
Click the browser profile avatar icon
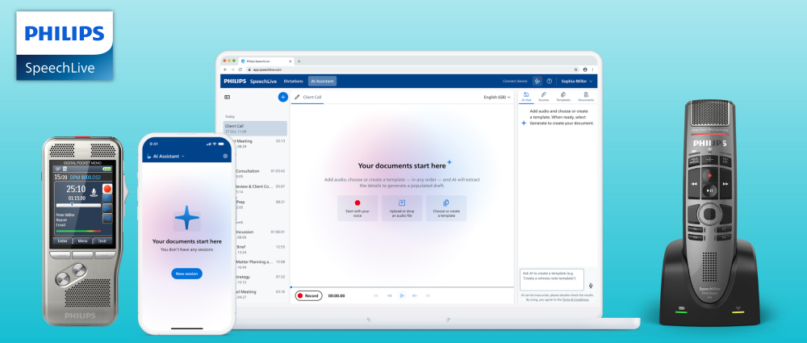click(584, 69)
